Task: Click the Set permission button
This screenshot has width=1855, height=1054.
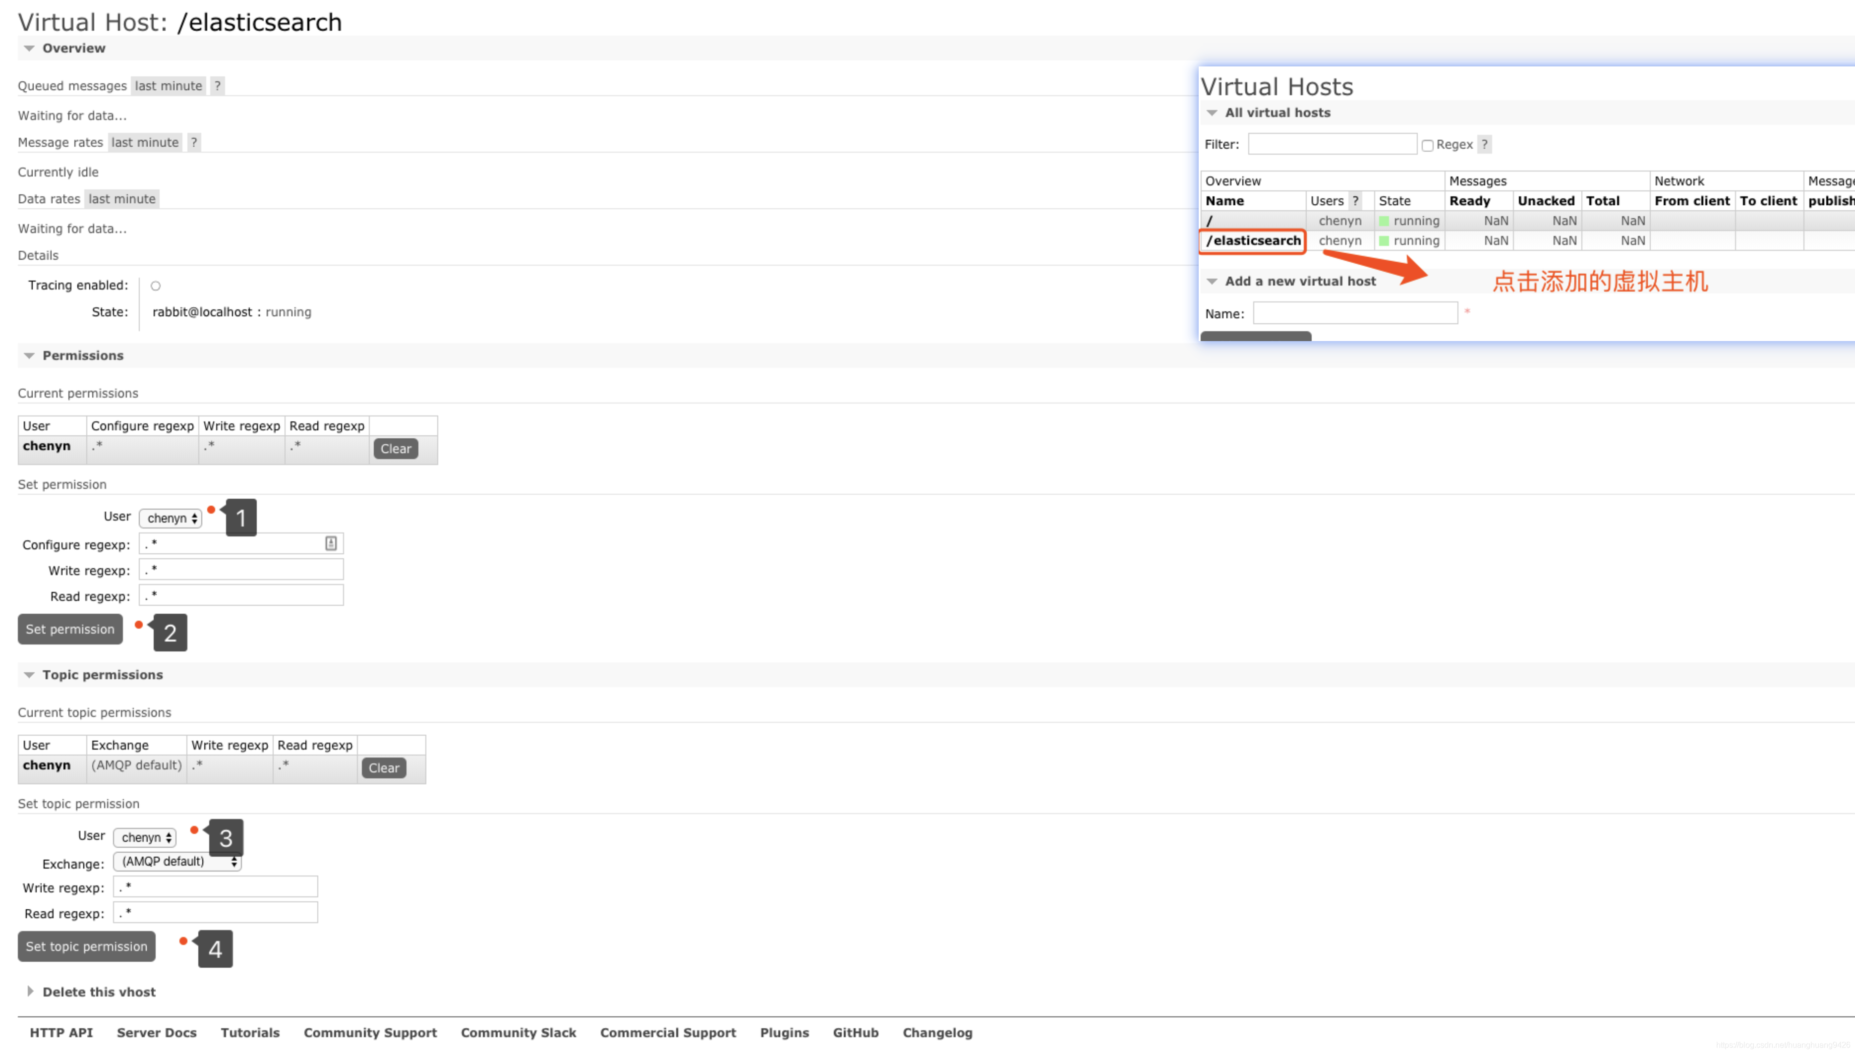Action: coord(70,629)
